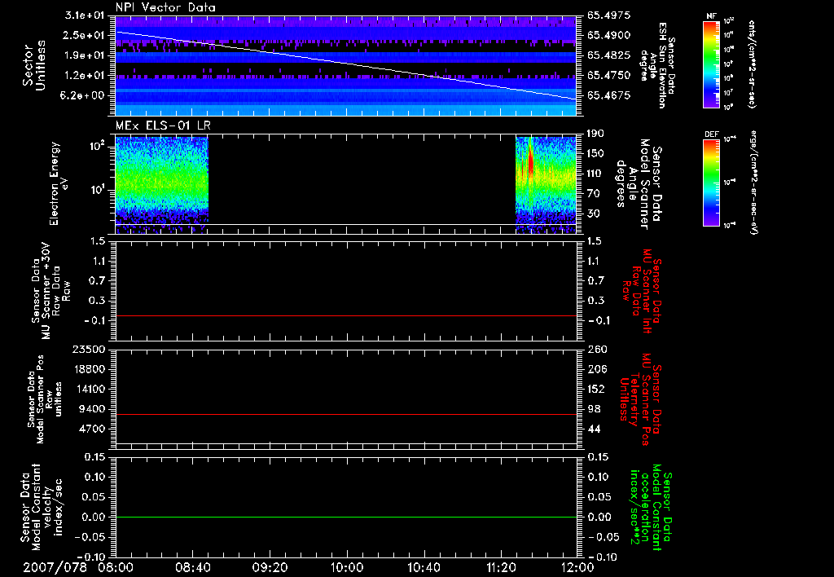The width and height of the screenshot is (834, 577).
Task: Select the 09:20 time axis label
Action: (270, 566)
